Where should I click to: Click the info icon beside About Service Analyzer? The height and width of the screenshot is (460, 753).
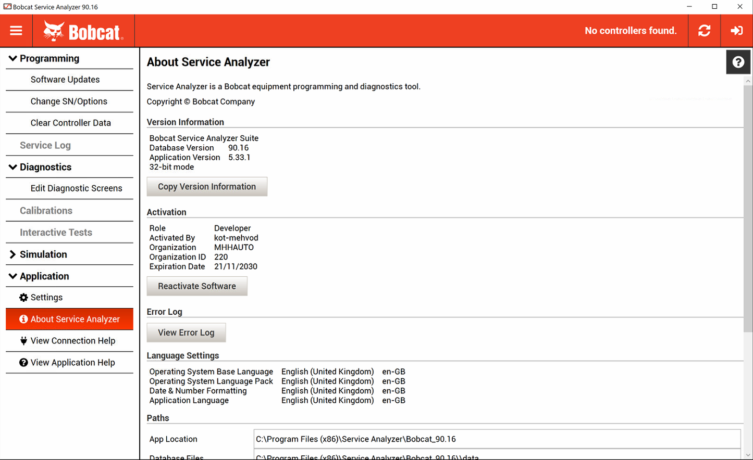(x=23, y=320)
